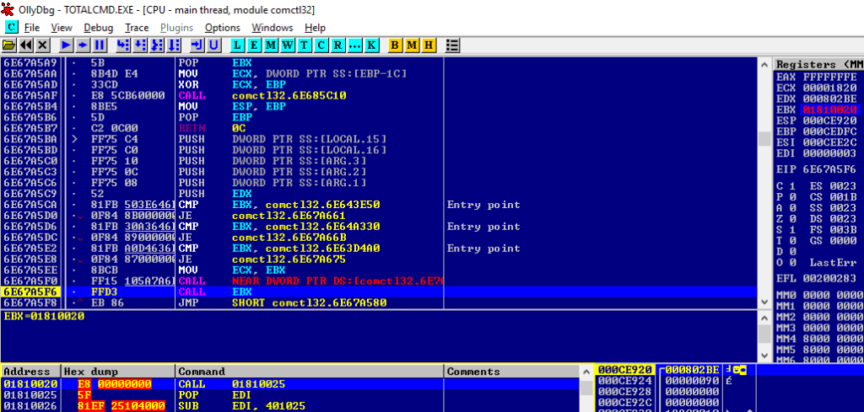Image resolution: width=864 pixels, height=412 pixels.
Task: Open the Debug menu
Action: [98, 28]
